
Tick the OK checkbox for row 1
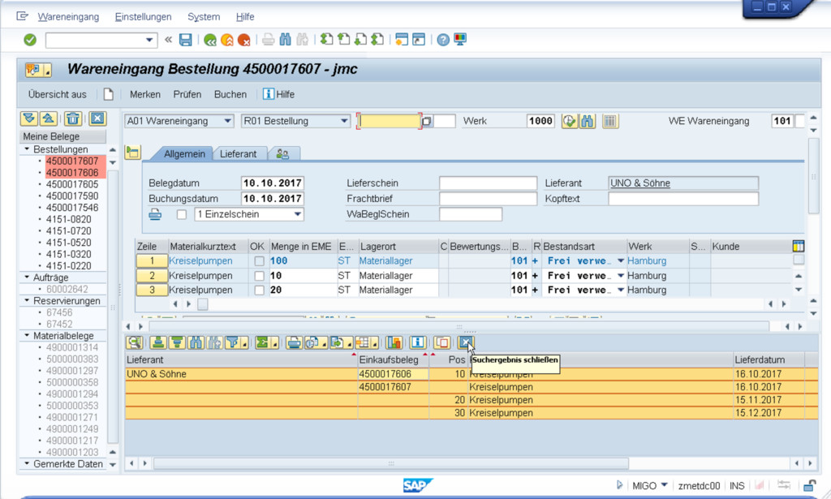click(259, 261)
